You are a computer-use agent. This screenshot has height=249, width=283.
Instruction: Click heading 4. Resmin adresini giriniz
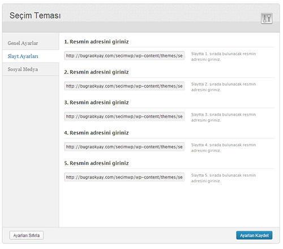point(96,133)
